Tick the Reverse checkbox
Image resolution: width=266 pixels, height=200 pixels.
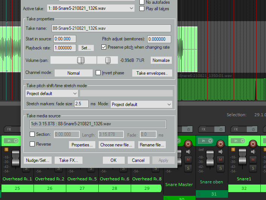pos(32,144)
